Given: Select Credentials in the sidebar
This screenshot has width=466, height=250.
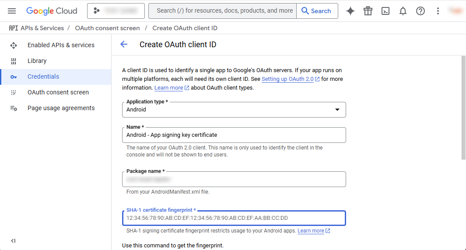Looking at the screenshot, I should pyautogui.click(x=56, y=76).
